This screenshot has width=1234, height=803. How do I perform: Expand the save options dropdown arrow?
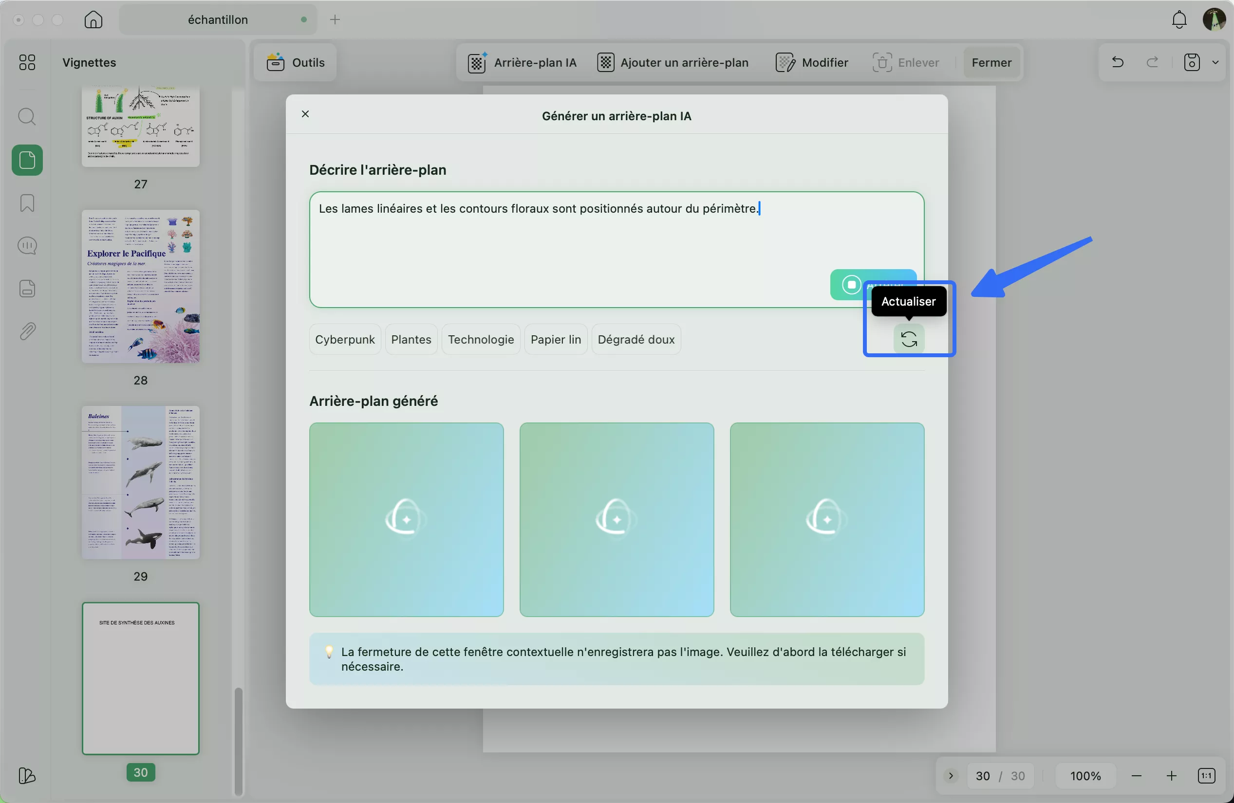[1215, 63]
